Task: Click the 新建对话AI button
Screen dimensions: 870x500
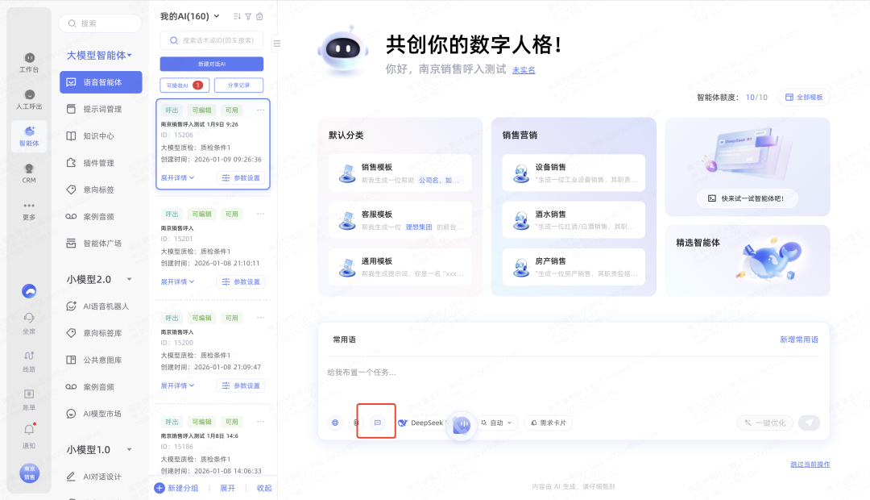Action: [211, 64]
